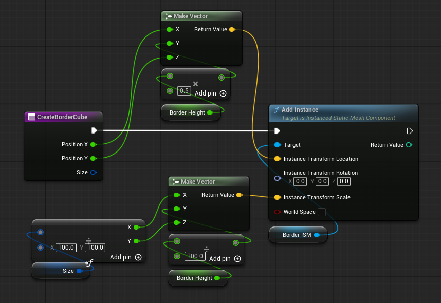Edit the 0.5 multiplier value field
Viewport: 441px width, 303px height.
[184, 91]
